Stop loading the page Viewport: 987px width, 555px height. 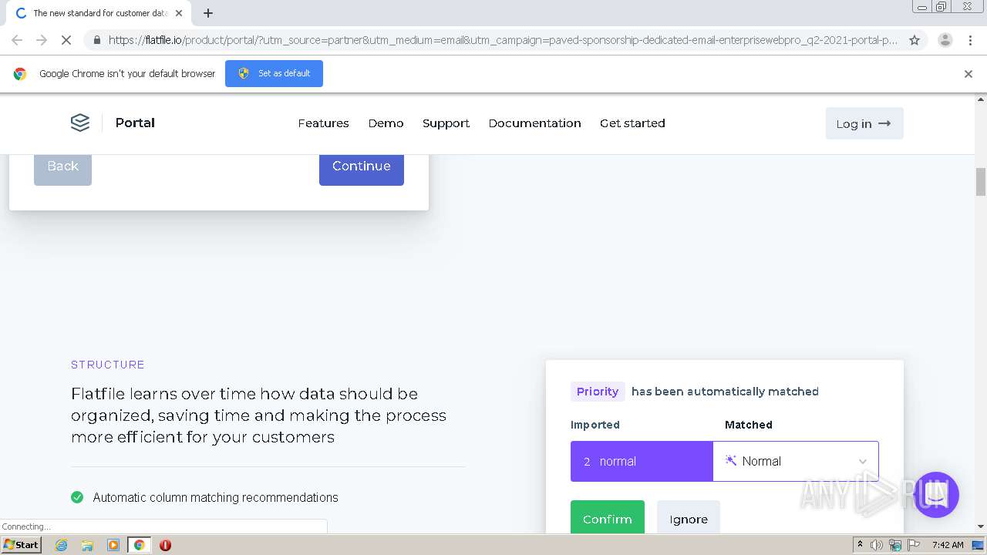(x=66, y=40)
